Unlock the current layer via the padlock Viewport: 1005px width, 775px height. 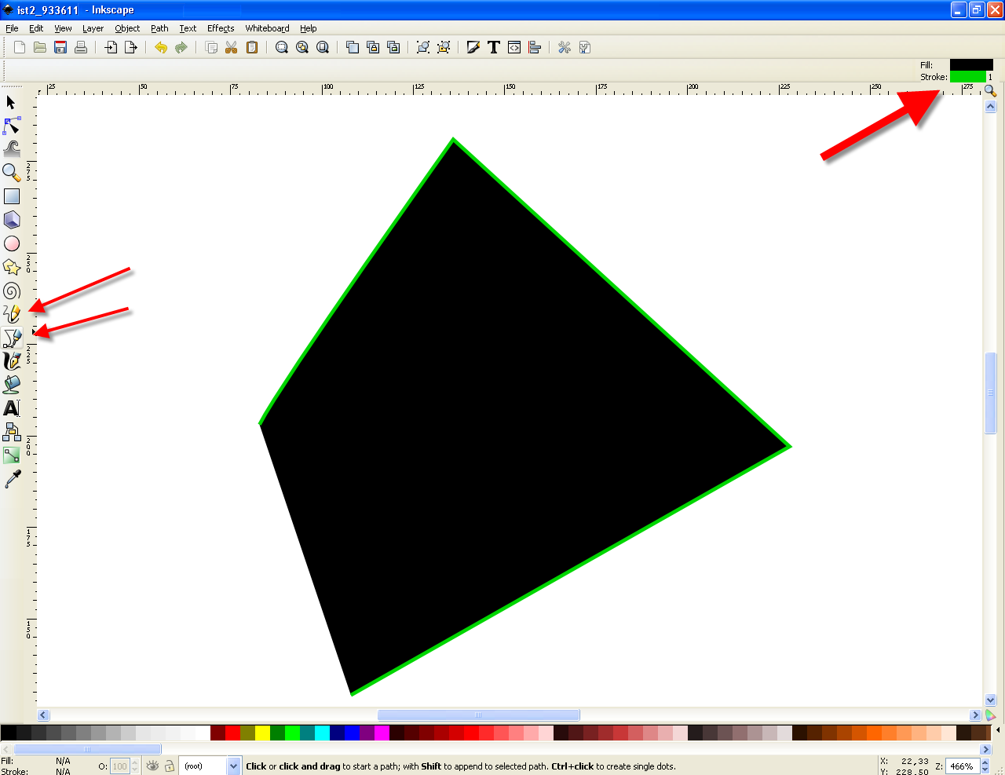(x=169, y=766)
